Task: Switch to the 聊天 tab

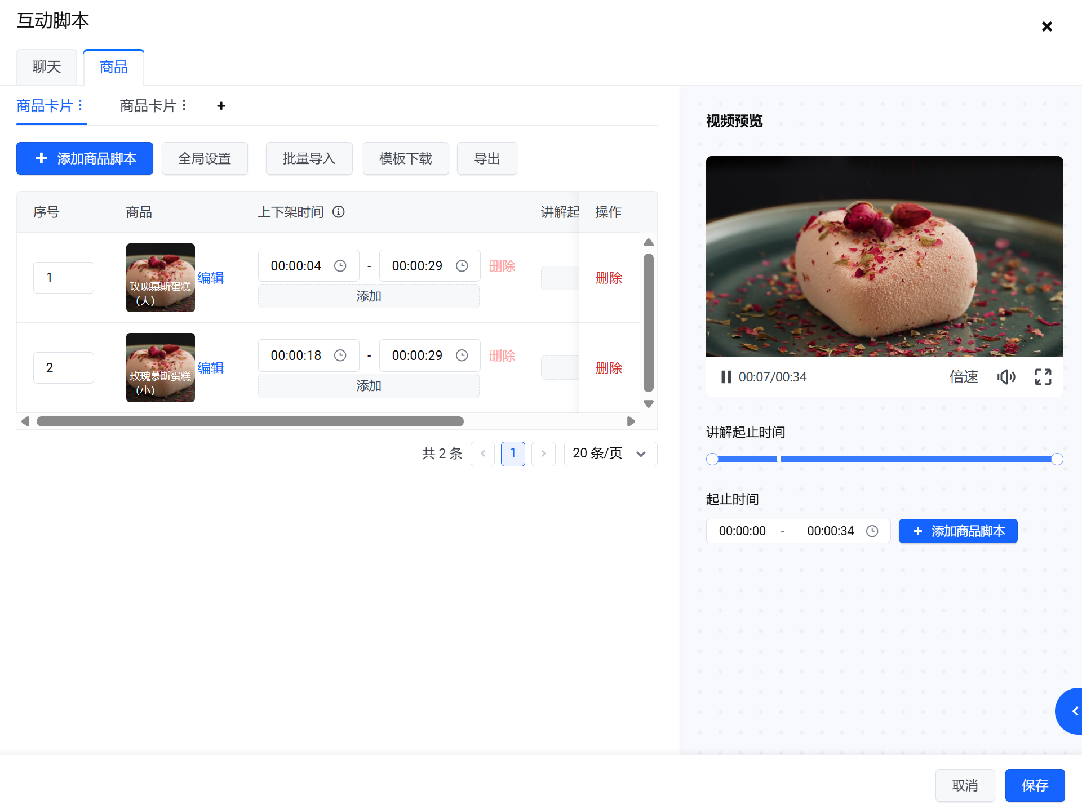Action: tap(47, 67)
